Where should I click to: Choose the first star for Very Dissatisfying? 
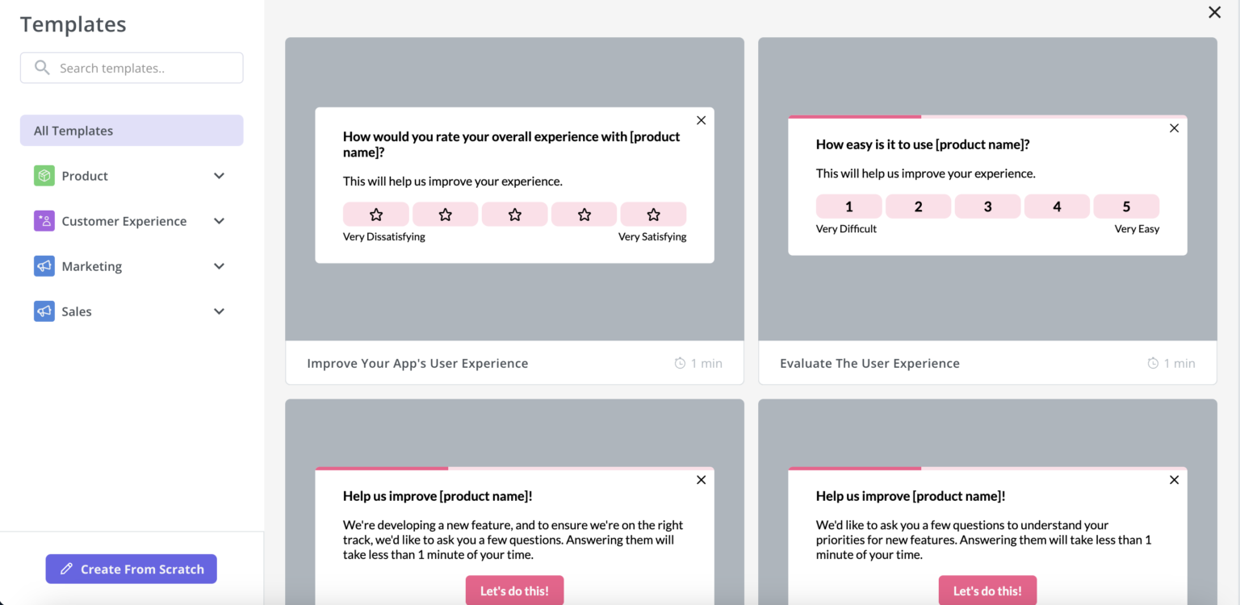[375, 214]
